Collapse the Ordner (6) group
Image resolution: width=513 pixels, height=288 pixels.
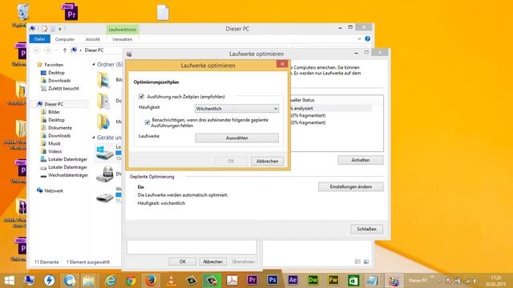click(94, 65)
